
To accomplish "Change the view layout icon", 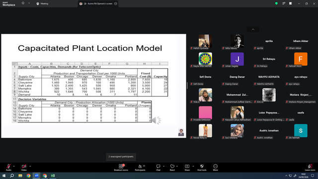I will tap(291, 3).
